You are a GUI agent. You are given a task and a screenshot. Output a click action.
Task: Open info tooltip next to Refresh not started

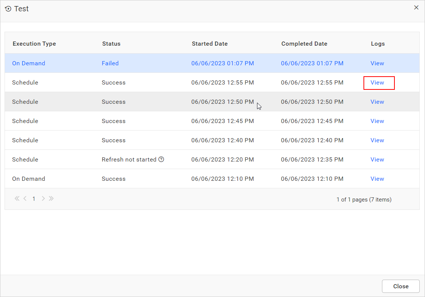pos(162,159)
